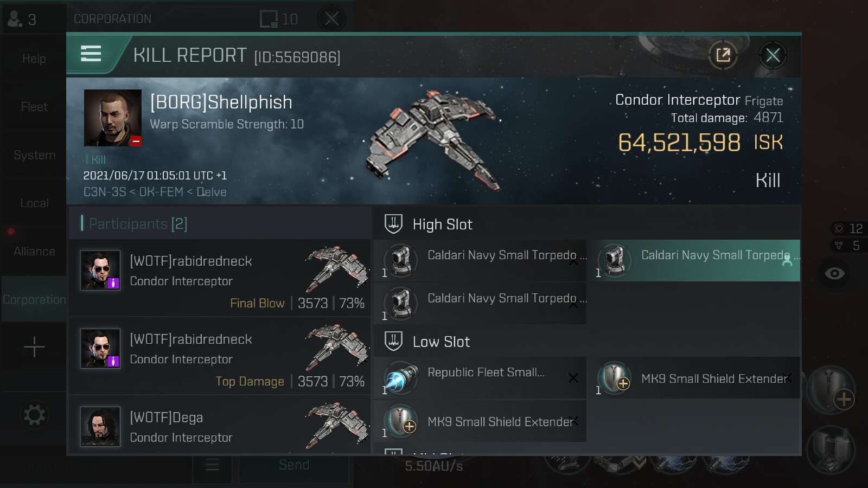Select the Shellphish pilot portrait
Viewport: 868px width, 488px height.
[113, 118]
